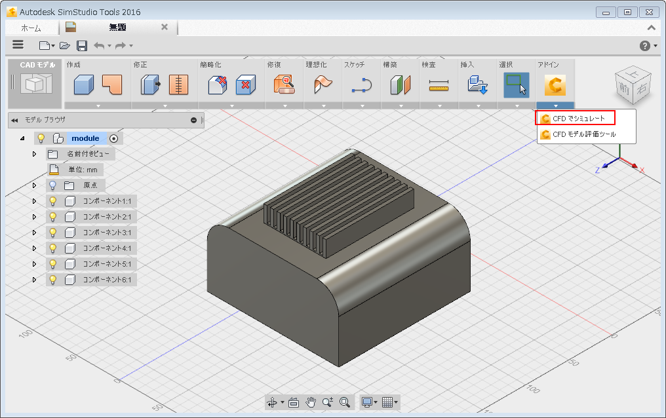The image size is (666, 418).
Task: Select the repair inspection tool under 修復
Action: [284, 85]
